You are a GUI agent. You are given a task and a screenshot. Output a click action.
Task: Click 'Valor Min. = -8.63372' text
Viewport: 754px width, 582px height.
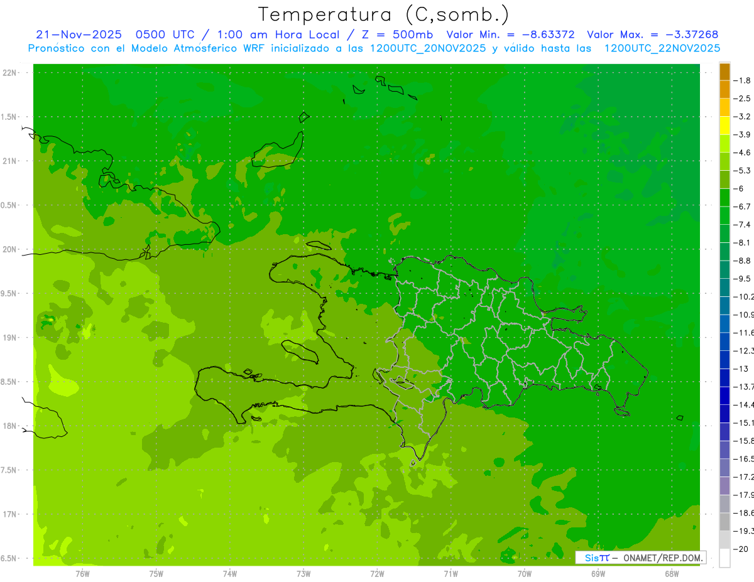click(510, 35)
